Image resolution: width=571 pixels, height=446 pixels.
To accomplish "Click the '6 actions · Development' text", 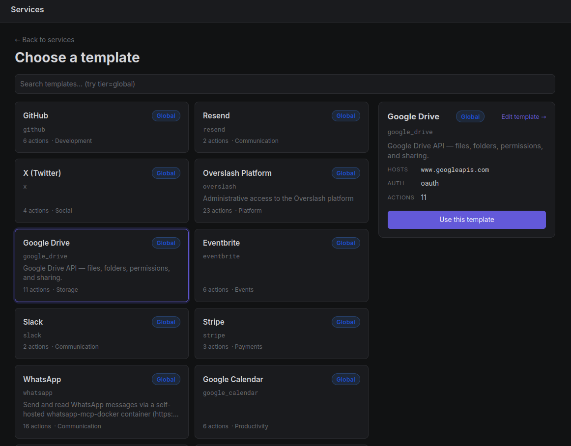I will [57, 141].
